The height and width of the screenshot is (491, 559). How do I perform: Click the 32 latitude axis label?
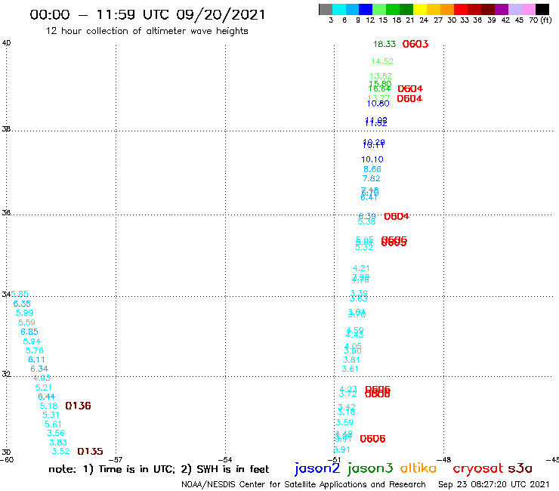[6, 374]
